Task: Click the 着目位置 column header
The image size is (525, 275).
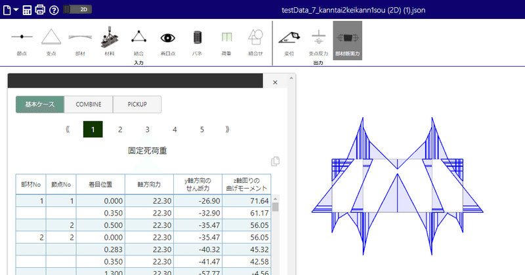Action: pyautogui.click(x=100, y=184)
